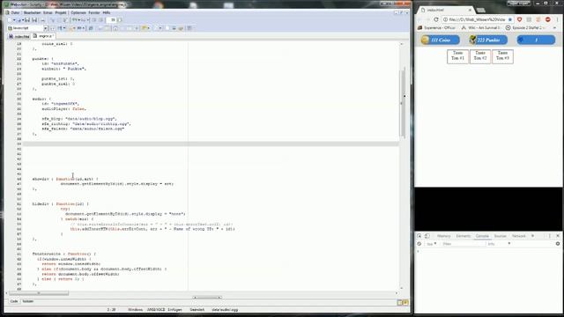The width and height of the screenshot is (564, 317).
Task: Switch to the DevTools Sources tab
Action: (x=500, y=236)
